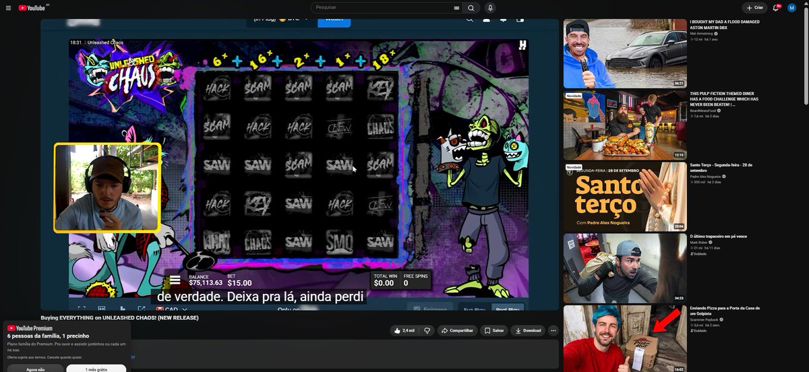Click the TOTAL WIN $0.00 display

click(x=384, y=280)
